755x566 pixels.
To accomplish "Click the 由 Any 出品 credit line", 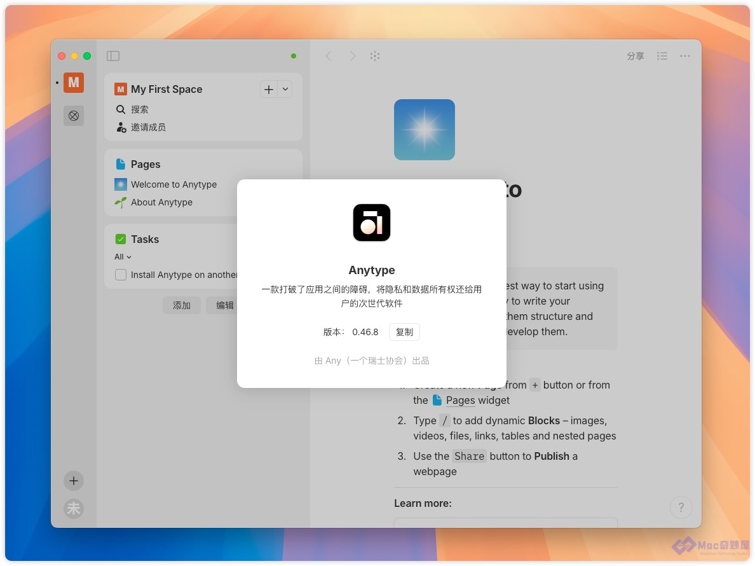I will tap(372, 361).
